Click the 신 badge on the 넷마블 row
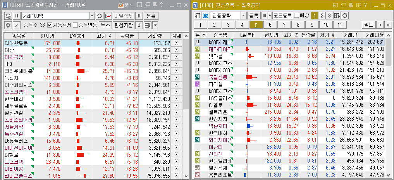 tap(197, 56)
